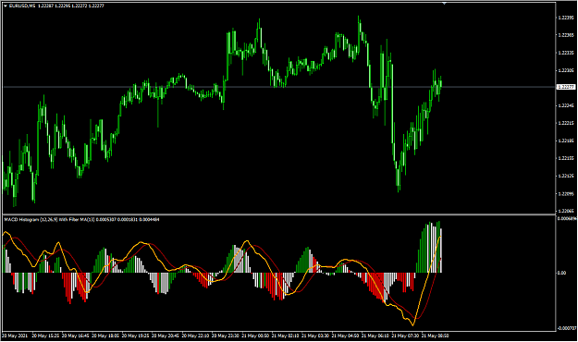Click the -0.000707 indicator scale minimum

(567, 328)
